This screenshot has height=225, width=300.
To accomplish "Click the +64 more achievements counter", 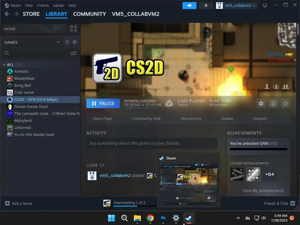I will click(270, 174).
